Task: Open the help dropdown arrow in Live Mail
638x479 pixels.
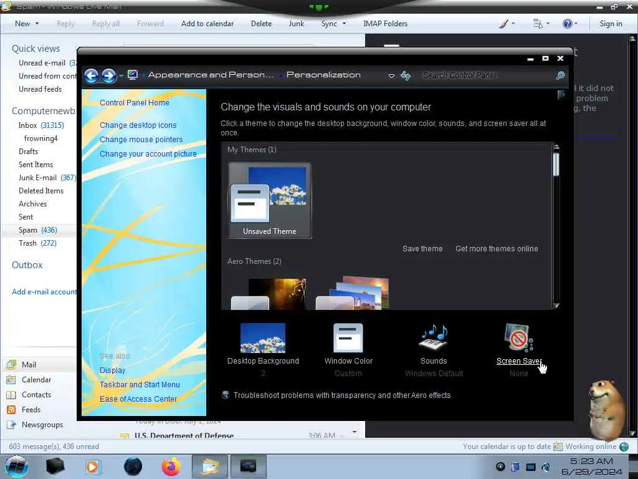Action: click(576, 24)
